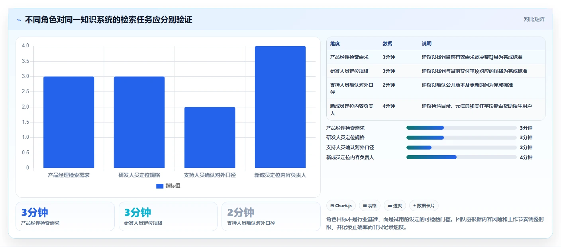Image resolution: width=561 pixels, height=247 pixels.
Task: Select the 进度 chip
Action: tap(395, 206)
